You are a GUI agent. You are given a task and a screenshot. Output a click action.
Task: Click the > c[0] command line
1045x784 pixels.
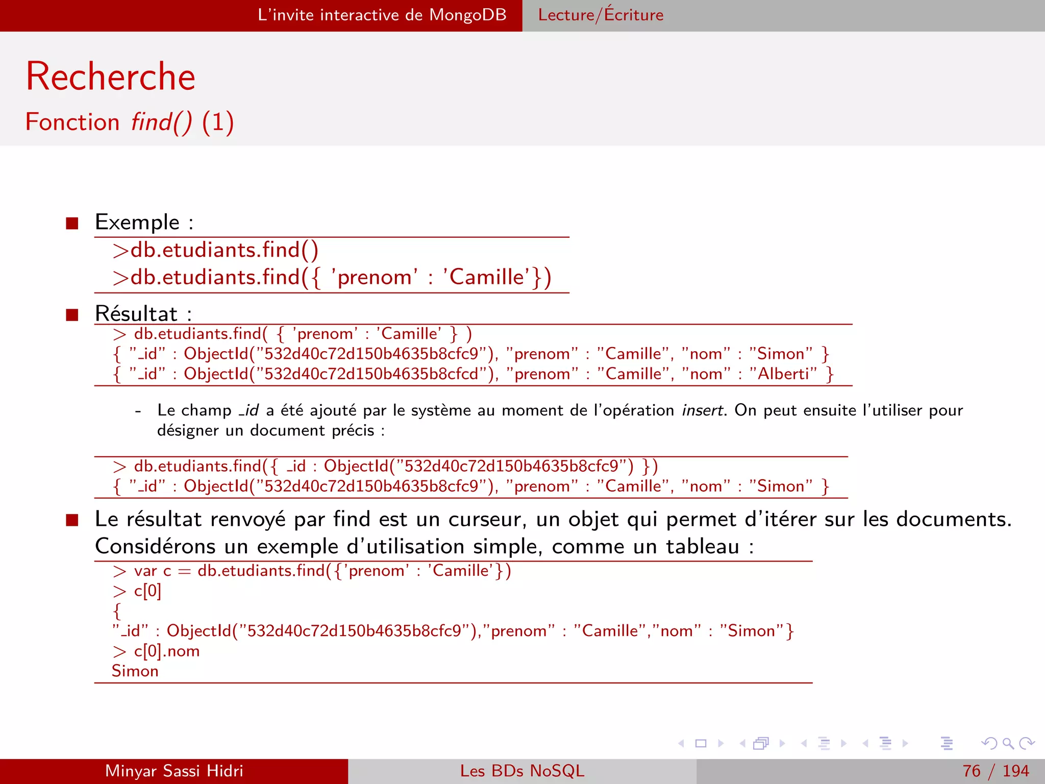137,591
